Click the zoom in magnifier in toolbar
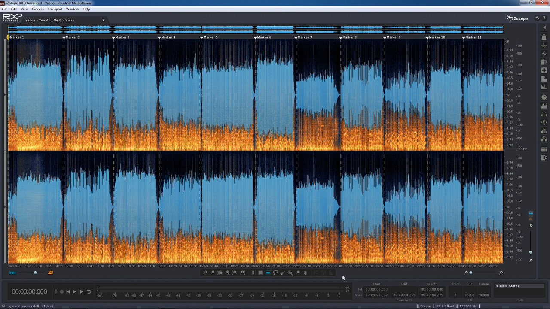The height and width of the screenshot is (309, 550). click(x=205, y=273)
